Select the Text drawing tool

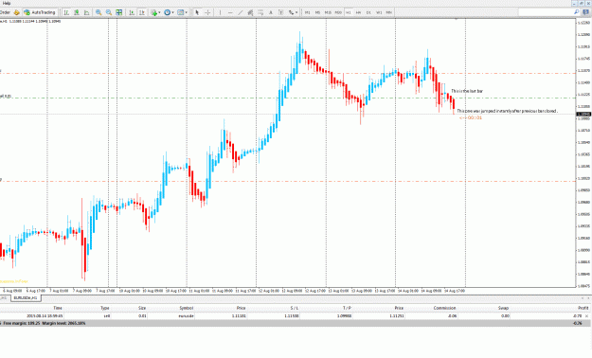[271, 12]
